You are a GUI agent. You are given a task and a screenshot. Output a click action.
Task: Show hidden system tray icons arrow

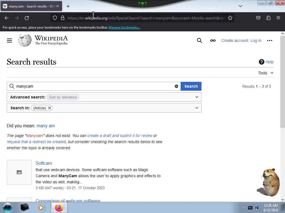pyautogui.click(x=243, y=208)
